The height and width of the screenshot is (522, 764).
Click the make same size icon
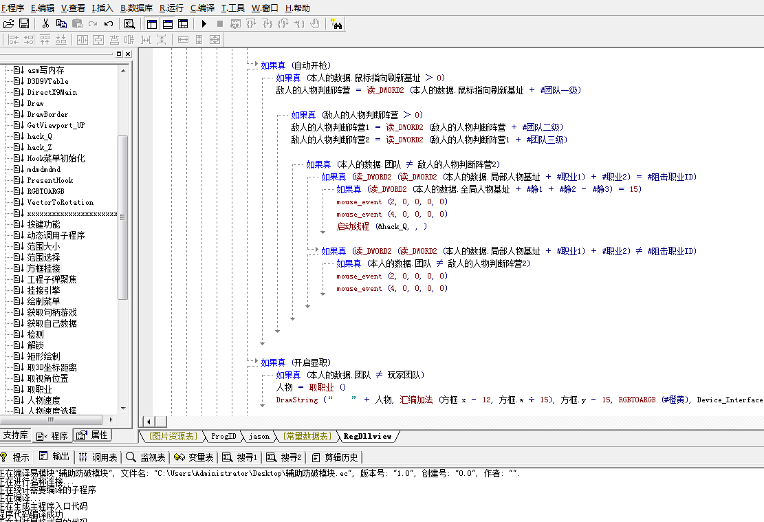[215, 39]
